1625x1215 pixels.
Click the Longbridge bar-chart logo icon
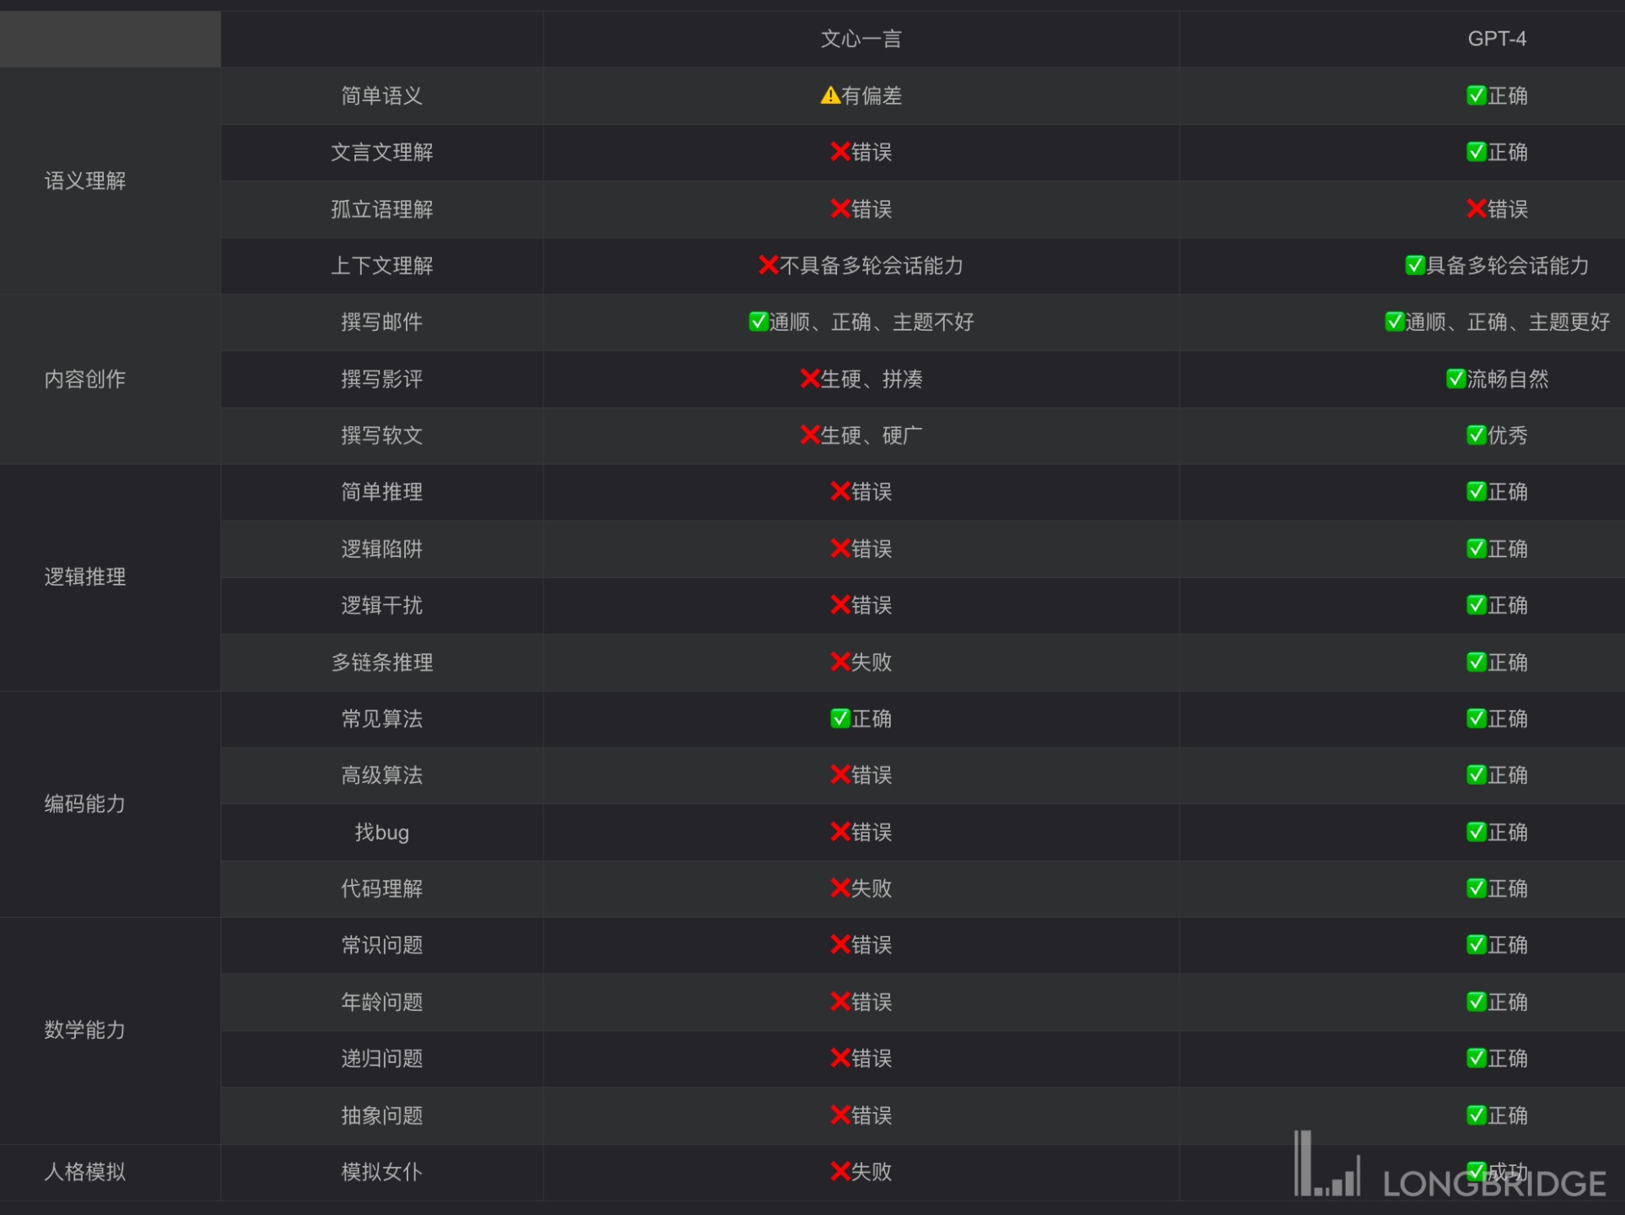tap(1327, 1165)
